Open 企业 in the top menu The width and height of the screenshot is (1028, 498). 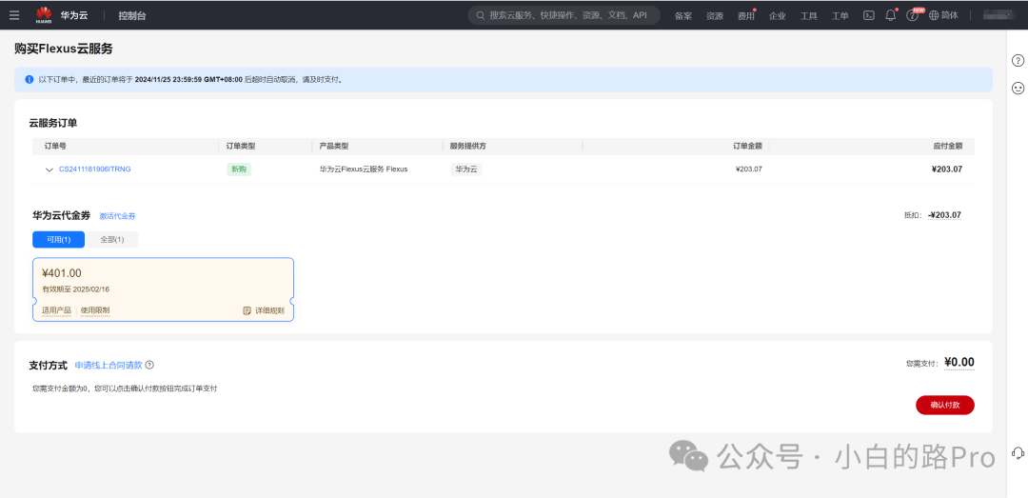[778, 16]
